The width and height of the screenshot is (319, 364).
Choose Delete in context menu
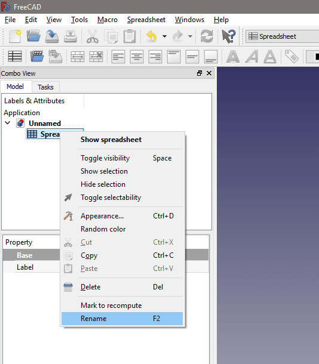pyautogui.click(x=122, y=287)
